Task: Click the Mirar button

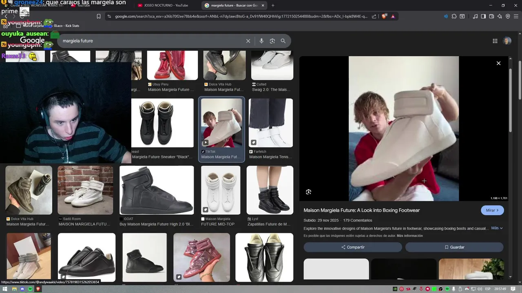Action: (x=492, y=210)
